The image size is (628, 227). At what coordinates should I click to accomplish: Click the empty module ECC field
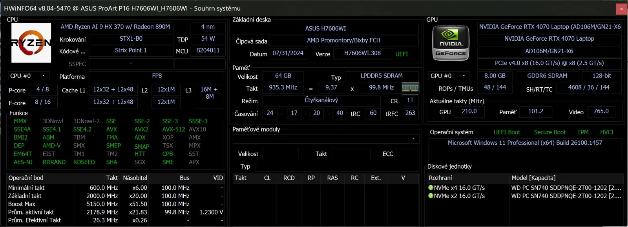click(407, 154)
